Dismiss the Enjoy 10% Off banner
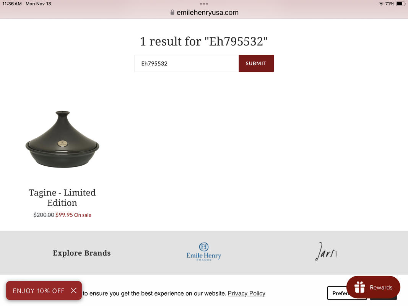The height and width of the screenshot is (306, 408). (74, 290)
